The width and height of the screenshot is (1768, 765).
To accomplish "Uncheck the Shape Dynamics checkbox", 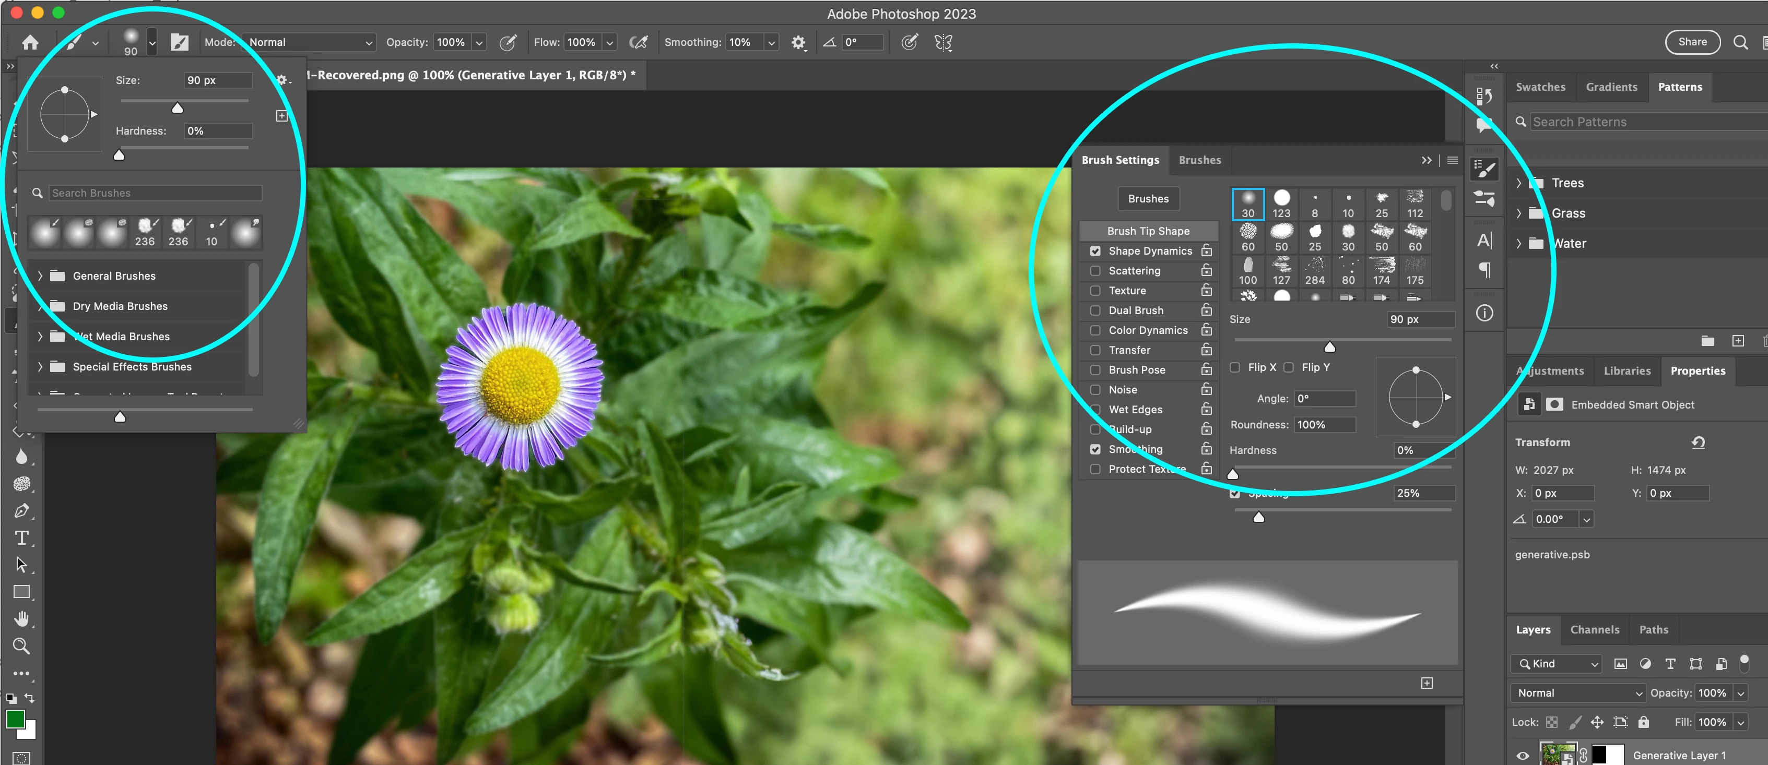I will pyautogui.click(x=1095, y=251).
